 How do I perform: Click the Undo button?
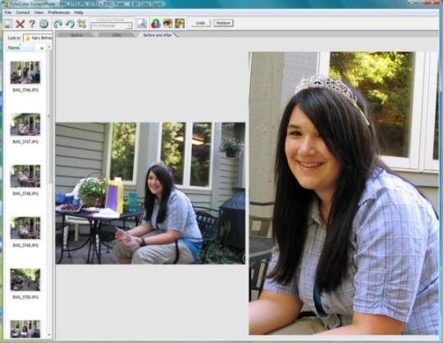point(200,23)
